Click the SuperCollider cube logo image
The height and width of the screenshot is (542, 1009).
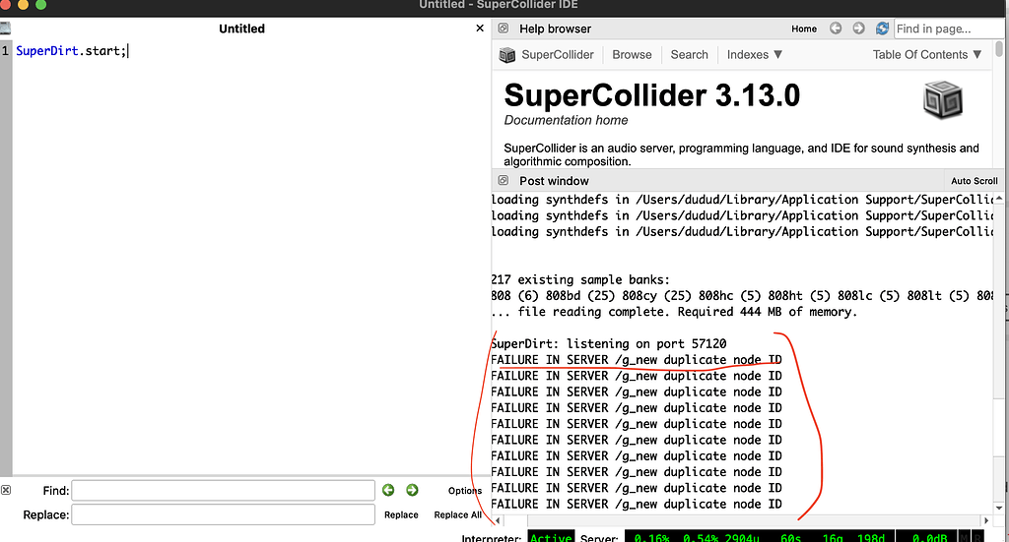(943, 99)
